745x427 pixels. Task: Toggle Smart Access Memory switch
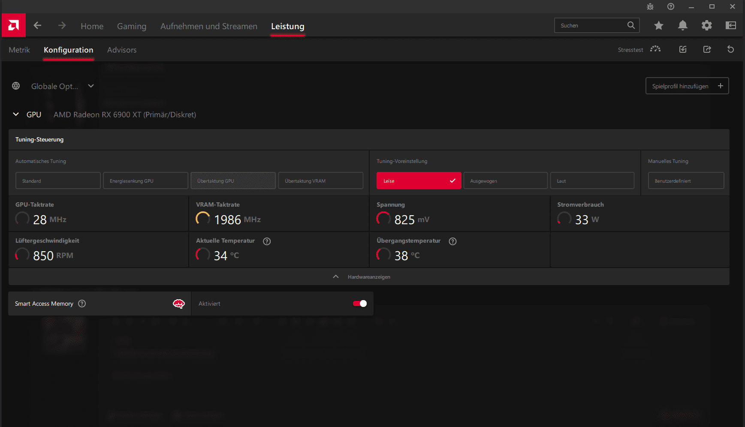point(360,304)
